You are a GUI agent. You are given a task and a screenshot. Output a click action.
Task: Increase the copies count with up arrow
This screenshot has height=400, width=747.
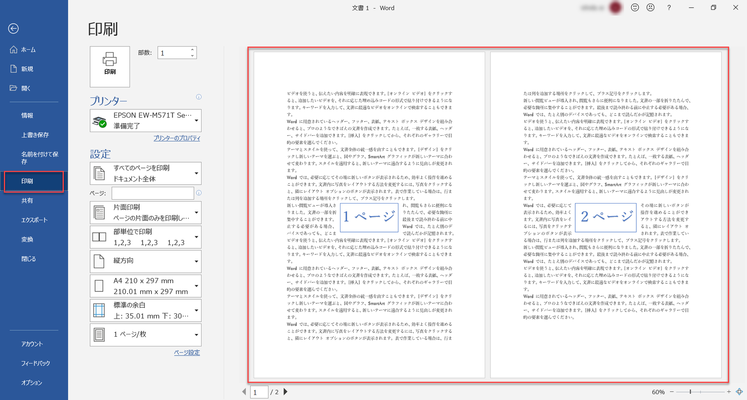[192, 50]
